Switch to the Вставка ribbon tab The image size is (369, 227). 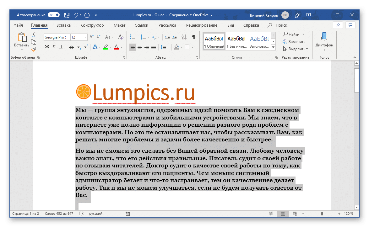tap(63, 25)
